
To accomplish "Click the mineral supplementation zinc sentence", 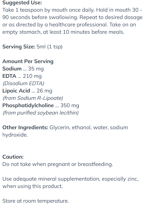I will point(70,183).
